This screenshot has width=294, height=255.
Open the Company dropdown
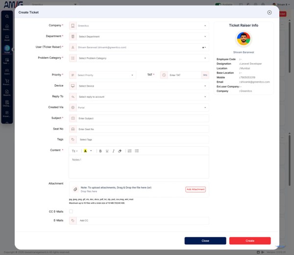pos(139,25)
